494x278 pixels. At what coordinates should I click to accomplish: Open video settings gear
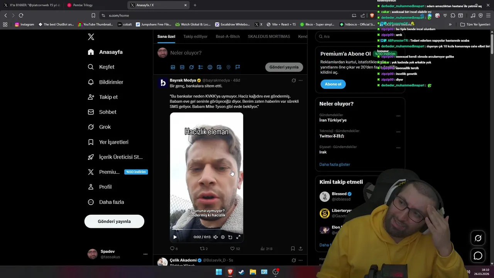point(223,237)
